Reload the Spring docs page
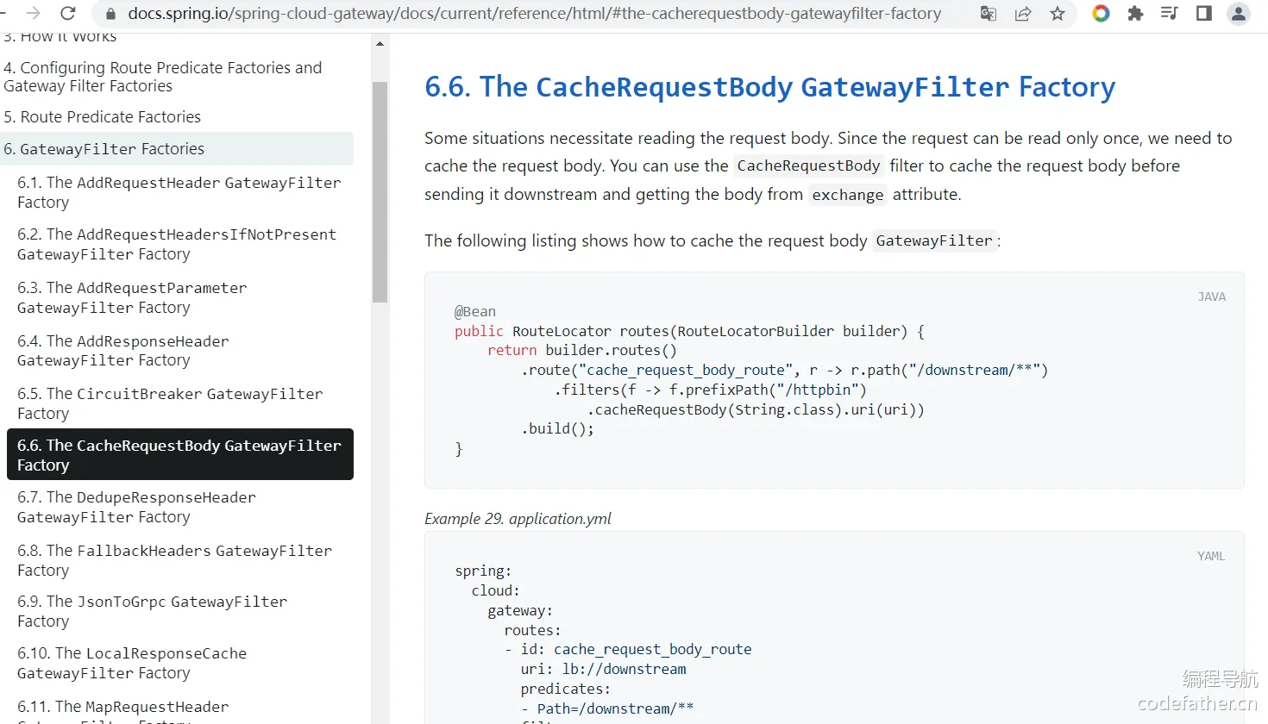 coord(68,13)
